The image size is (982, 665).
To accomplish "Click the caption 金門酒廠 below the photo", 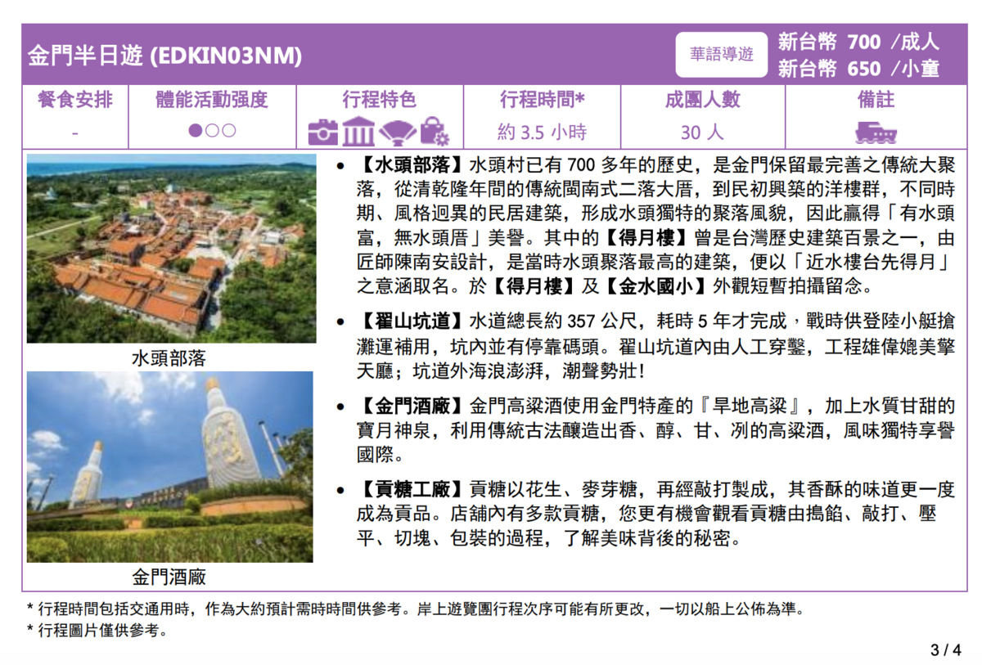I will pyautogui.click(x=169, y=577).
